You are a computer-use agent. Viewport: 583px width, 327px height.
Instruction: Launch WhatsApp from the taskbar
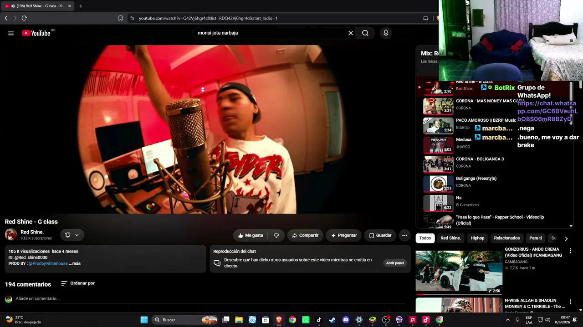click(306, 320)
